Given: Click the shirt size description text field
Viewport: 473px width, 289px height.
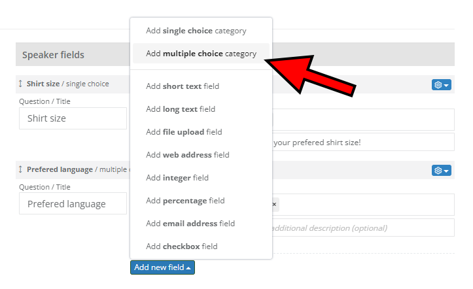Looking at the screenshot, I should pos(361,142).
